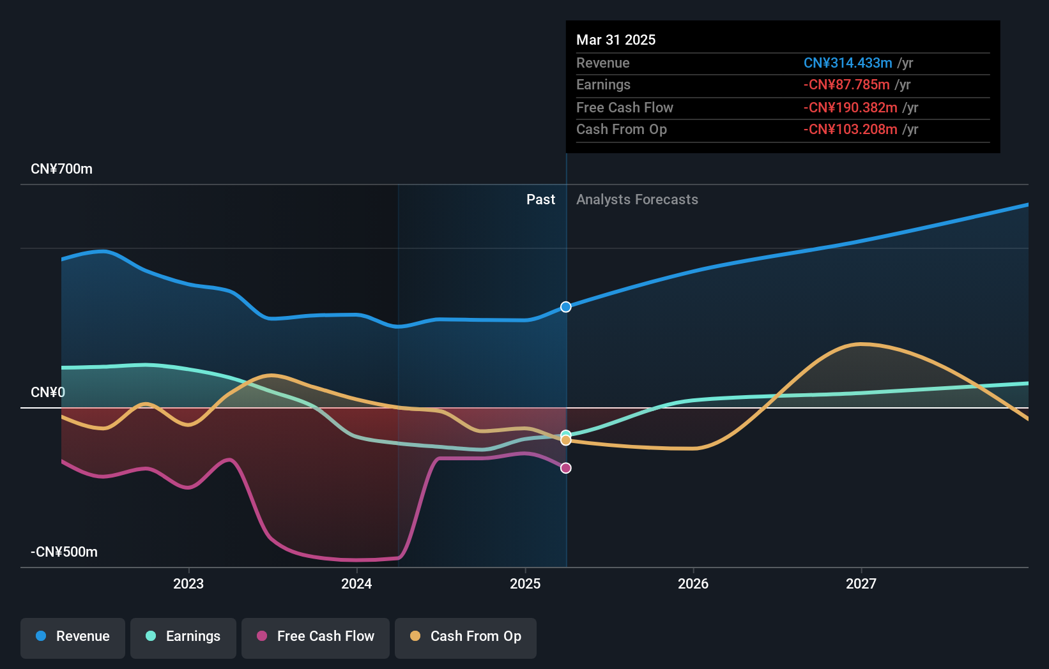Select the 2027 x-axis label
The height and width of the screenshot is (669, 1049).
(x=861, y=583)
